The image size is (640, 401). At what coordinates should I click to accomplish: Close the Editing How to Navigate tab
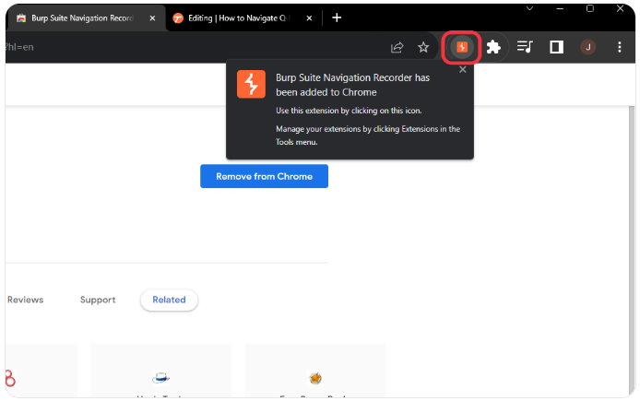point(309,18)
